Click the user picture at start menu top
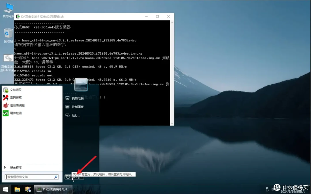The width and height of the screenshot is (311, 194). point(81,84)
